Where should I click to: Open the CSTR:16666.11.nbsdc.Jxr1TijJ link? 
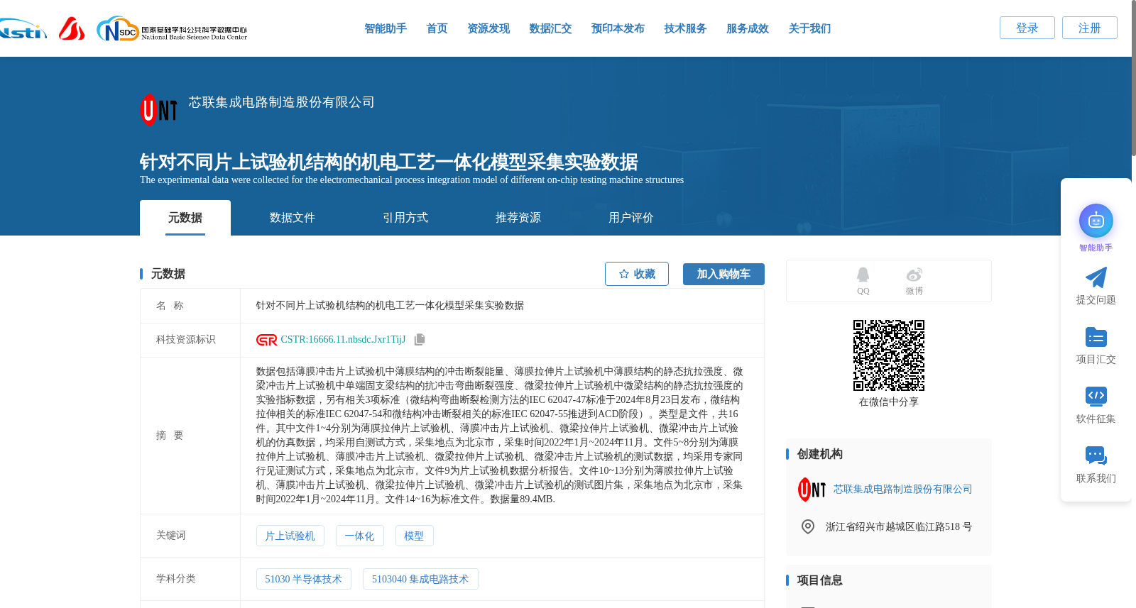pyautogui.click(x=343, y=340)
